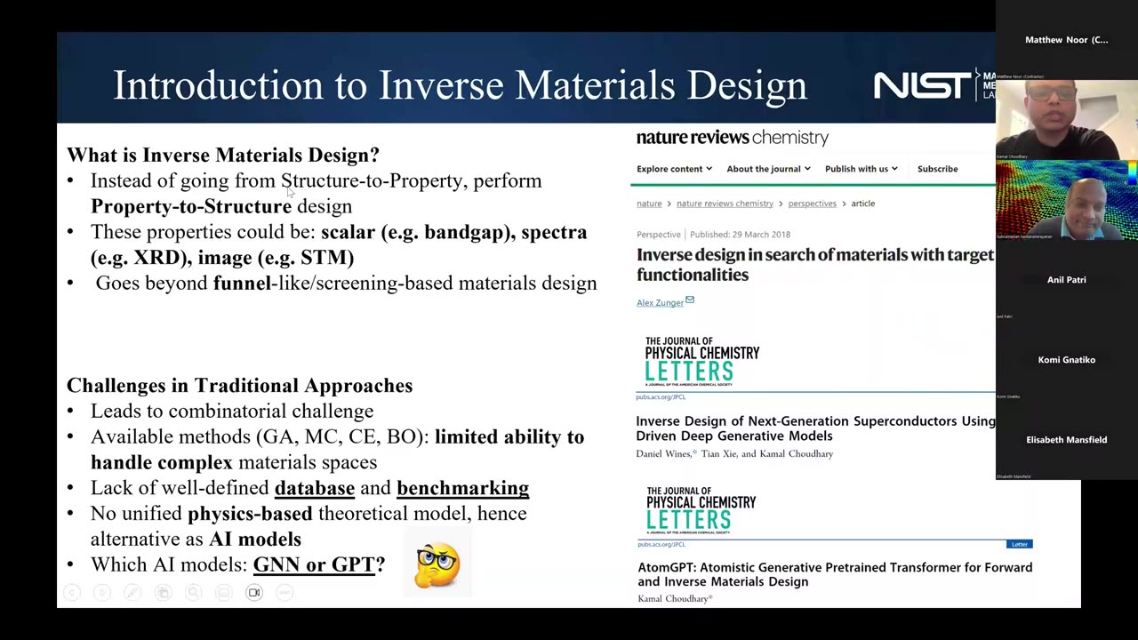Image resolution: width=1138 pixels, height=640 pixels.
Task: Open pubs.acs.org/JPCL link above AtomGPT article
Action: (661, 544)
